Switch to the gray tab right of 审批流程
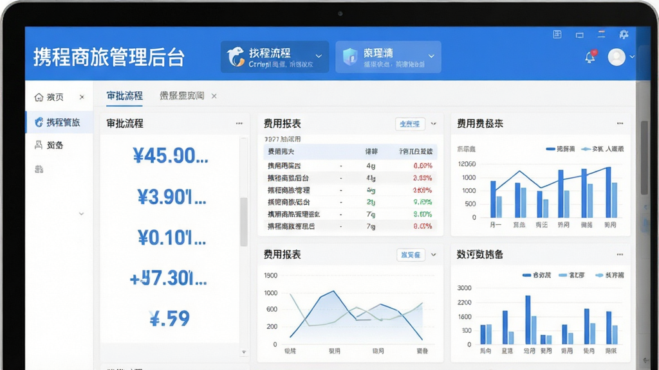 tap(181, 96)
